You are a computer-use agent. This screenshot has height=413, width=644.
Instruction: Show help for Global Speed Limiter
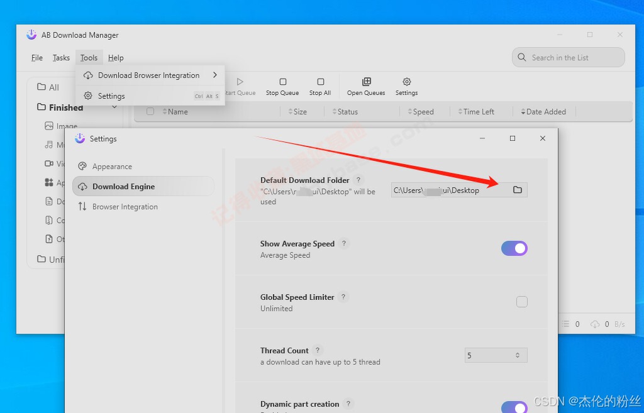pos(343,297)
